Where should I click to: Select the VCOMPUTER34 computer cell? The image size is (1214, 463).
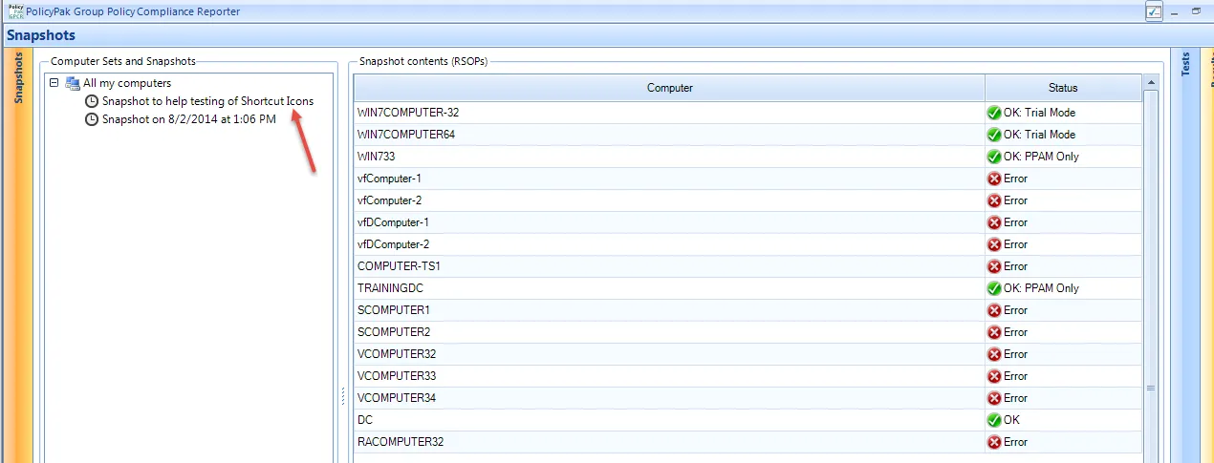(x=669, y=398)
